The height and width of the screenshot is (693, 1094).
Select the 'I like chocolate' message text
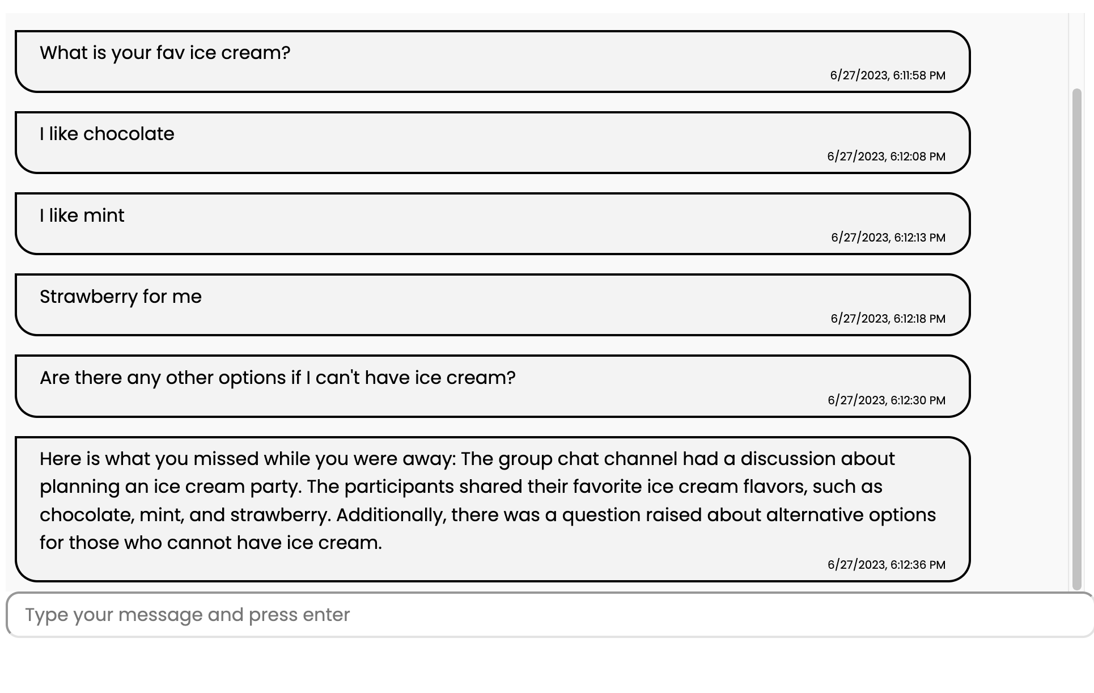click(107, 134)
